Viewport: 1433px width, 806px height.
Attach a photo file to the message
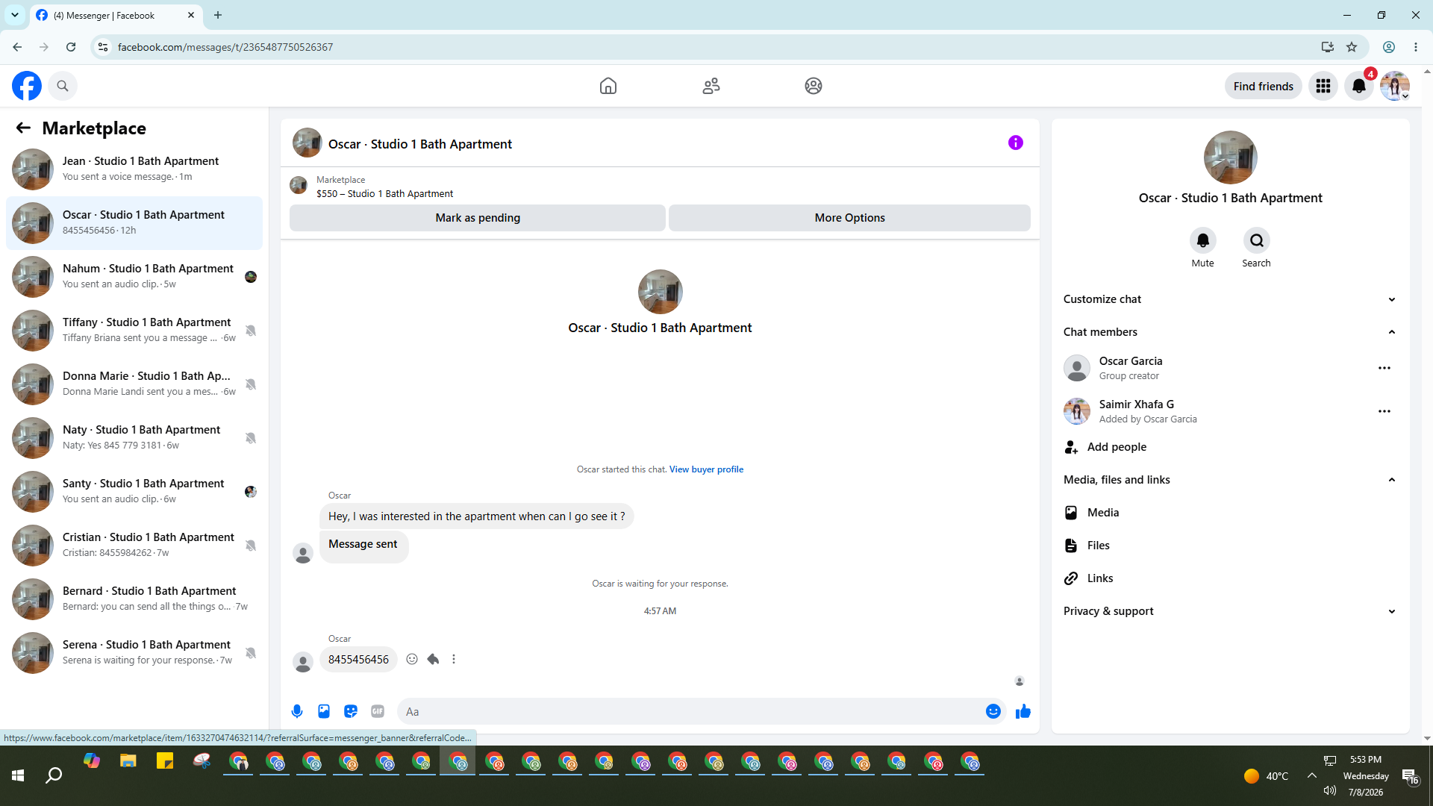[x=324, y=711]
